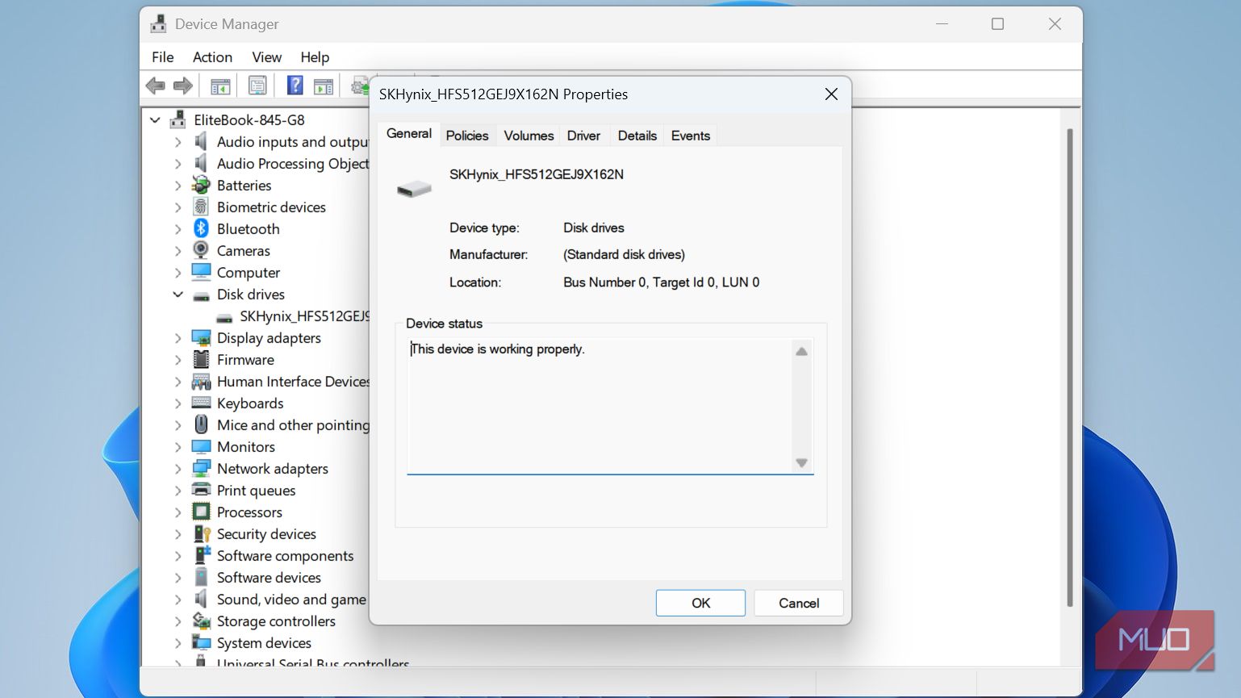
Task: Click the Processors chip icon
Action: click(201, 512)
